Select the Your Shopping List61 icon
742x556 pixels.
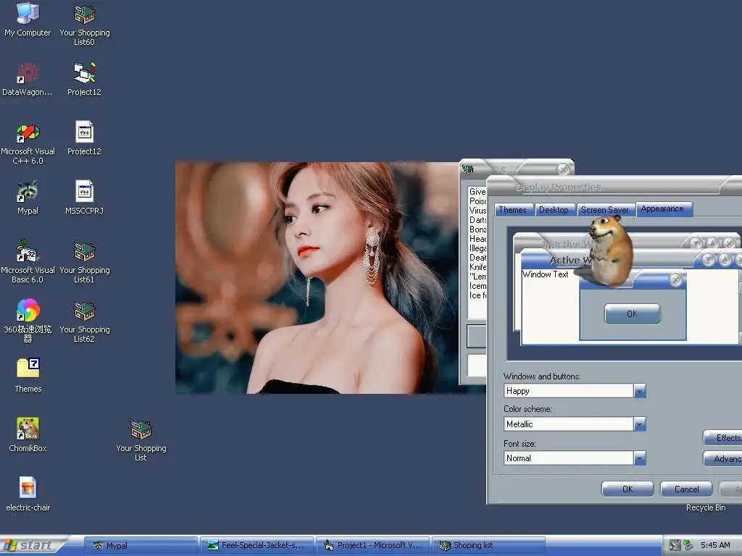[84, 261]
